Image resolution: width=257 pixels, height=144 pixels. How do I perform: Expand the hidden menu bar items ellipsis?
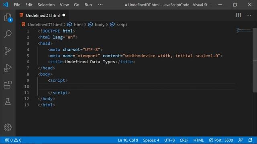(x=100, y=5)
